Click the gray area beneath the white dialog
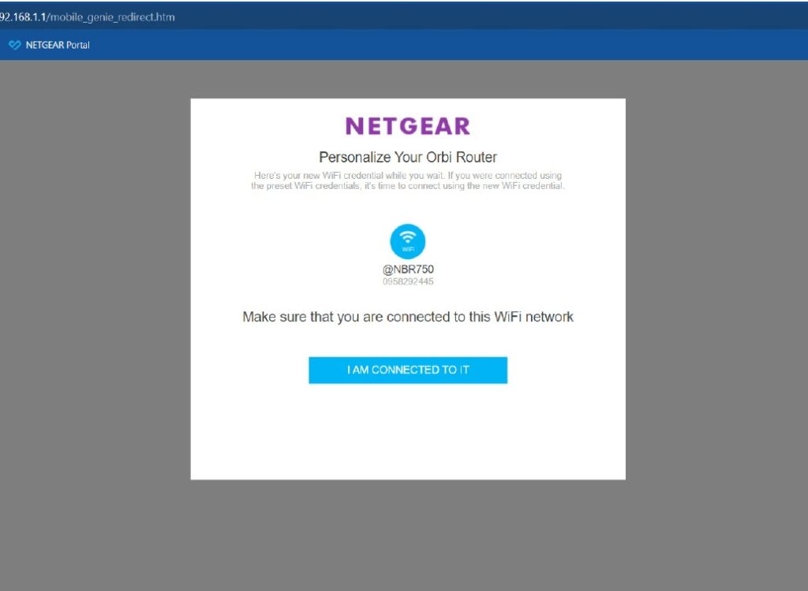The height and width of the screenshot is (591, 808). pos(408,535)
